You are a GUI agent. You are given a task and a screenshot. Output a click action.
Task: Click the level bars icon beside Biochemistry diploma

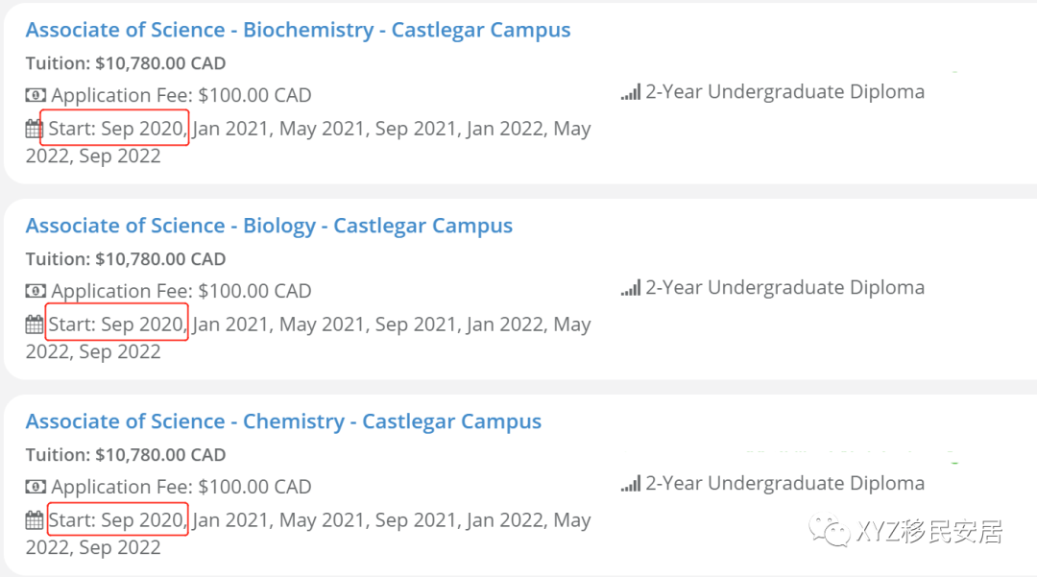pyautogui.click(x=630, y=93)
